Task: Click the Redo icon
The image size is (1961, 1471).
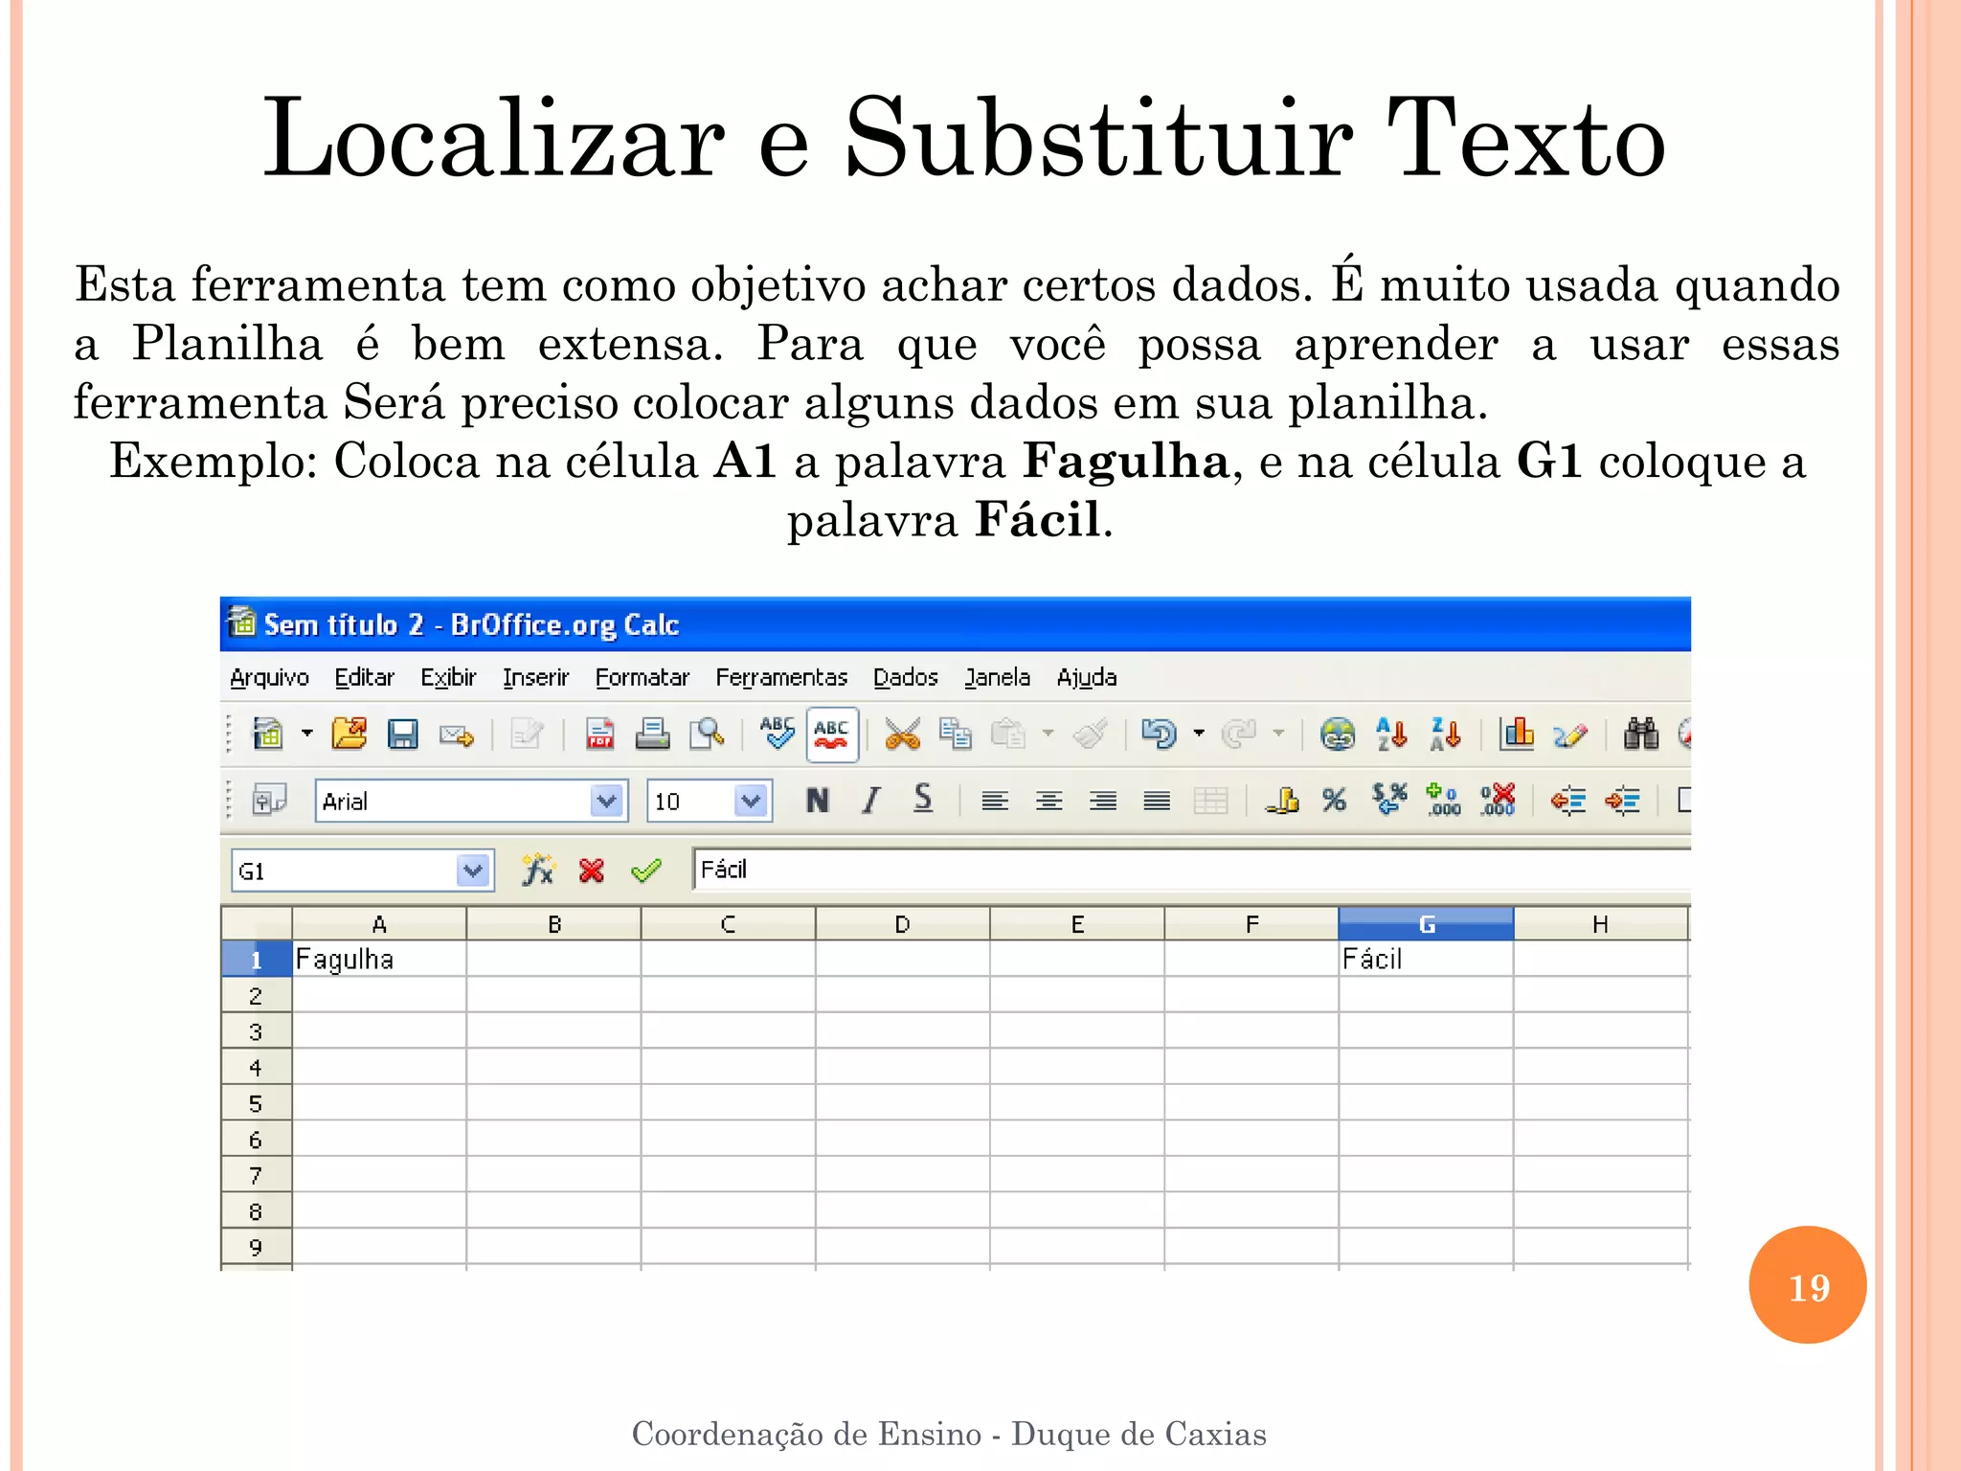Action: (x=1239, y=735)
